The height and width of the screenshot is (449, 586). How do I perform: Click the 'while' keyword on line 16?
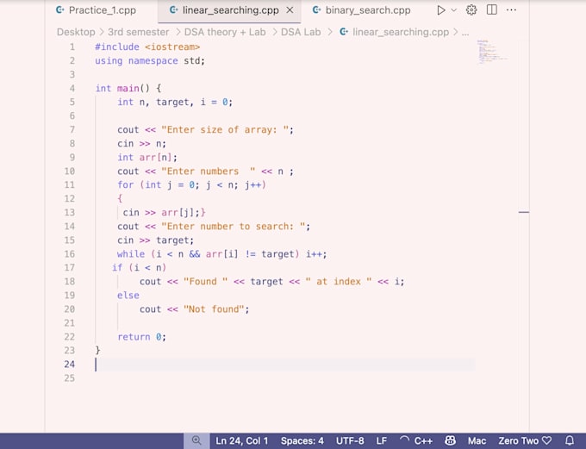(131, 254)
